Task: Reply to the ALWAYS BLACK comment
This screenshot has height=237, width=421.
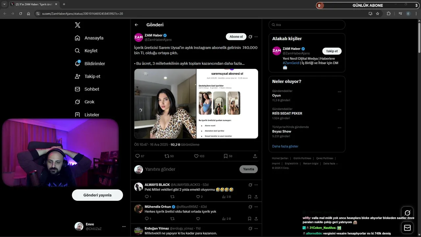Action: click(x=147, y=197)
